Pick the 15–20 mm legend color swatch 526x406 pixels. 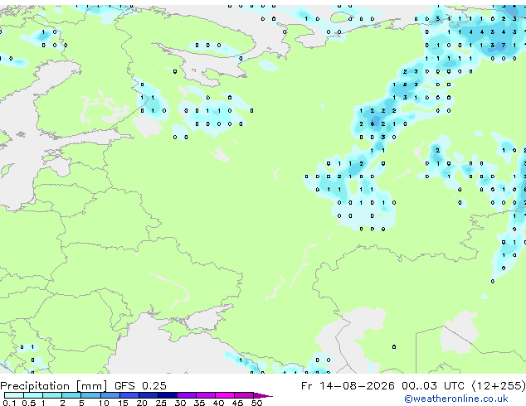pos(129,395)
